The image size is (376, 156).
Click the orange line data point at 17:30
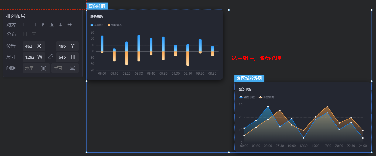[327, 106]
